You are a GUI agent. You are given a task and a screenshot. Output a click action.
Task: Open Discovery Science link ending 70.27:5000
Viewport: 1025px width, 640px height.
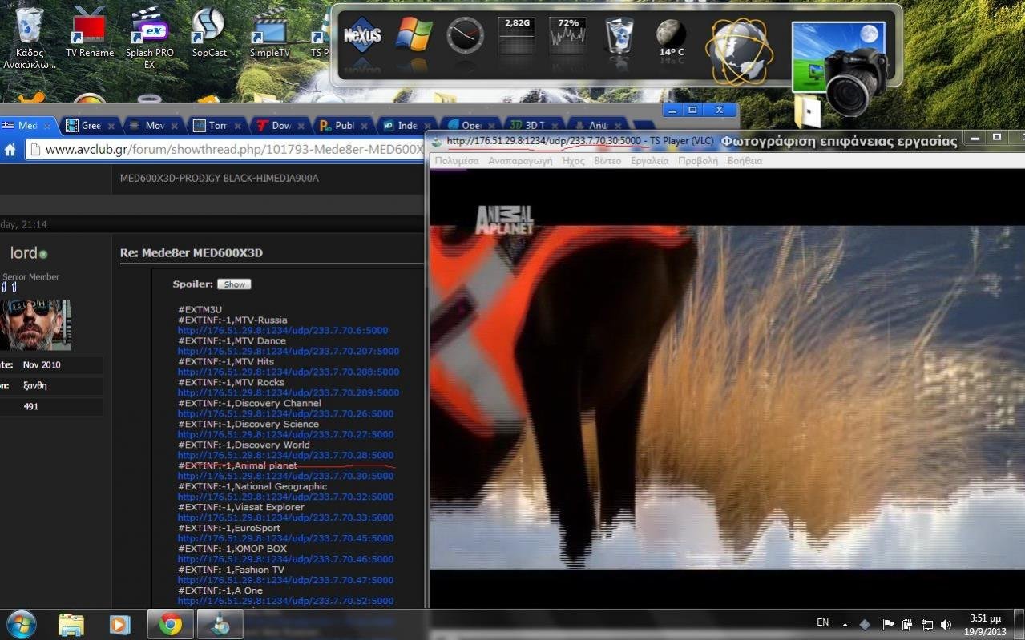286,434
